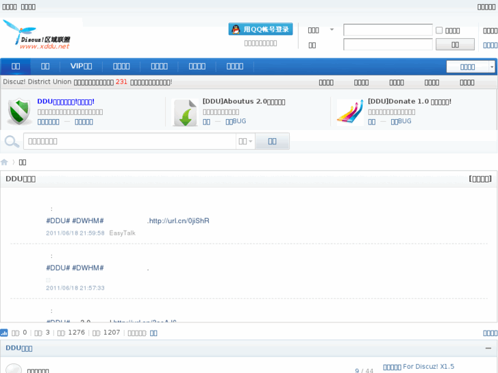498x373 pixels.
Task: Click the blue statistics chart icon
Action: coord(4,333)
